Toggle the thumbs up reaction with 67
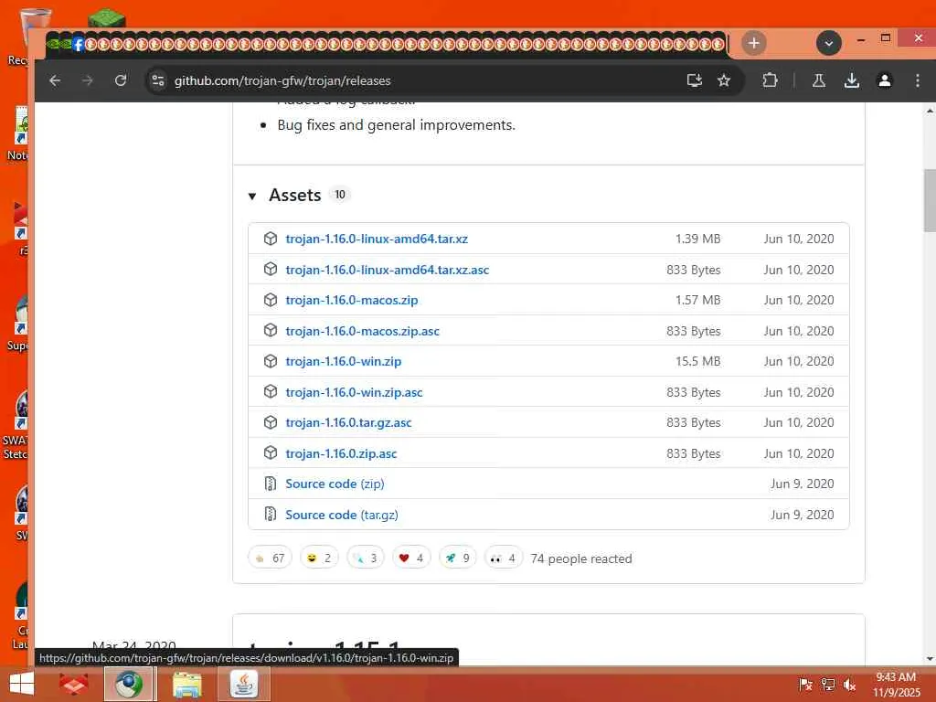This screenshot has width=936, height=702. pyautogui.click(x=270, y=558)
